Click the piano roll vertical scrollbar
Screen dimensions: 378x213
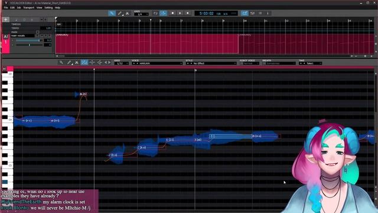coord(376,130)
